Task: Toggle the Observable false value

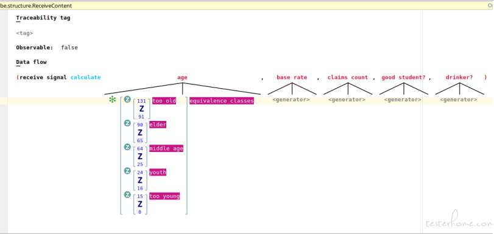Action: pyautogui.click(x=69, y=47)
